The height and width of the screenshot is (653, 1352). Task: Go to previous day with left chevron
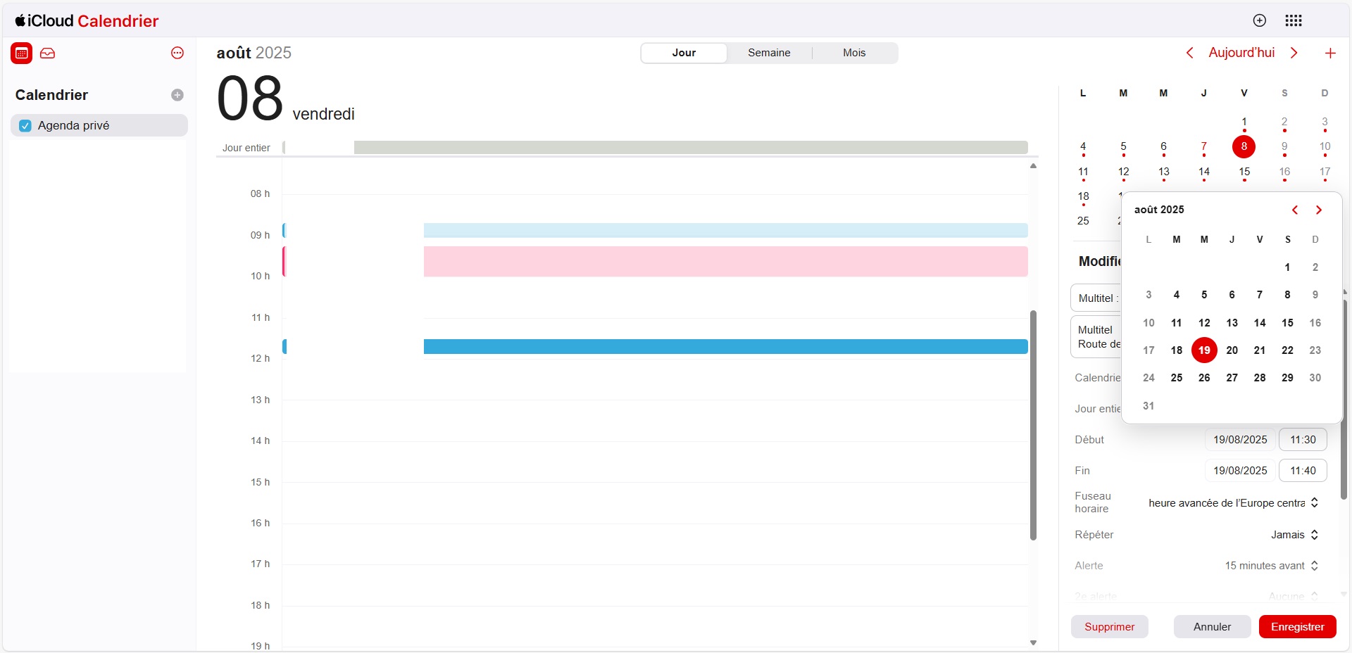coord(1189,53)
